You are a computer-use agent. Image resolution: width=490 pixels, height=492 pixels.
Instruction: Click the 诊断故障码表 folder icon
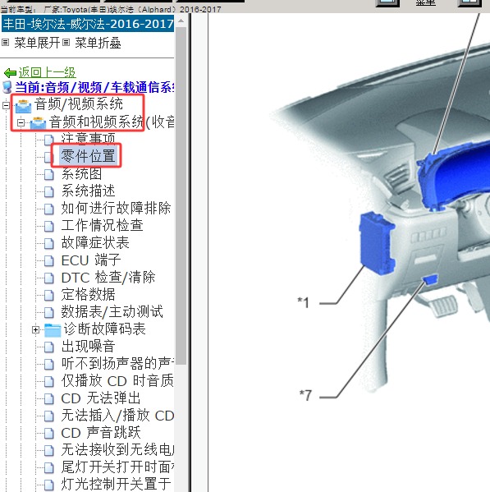point(53,329)
